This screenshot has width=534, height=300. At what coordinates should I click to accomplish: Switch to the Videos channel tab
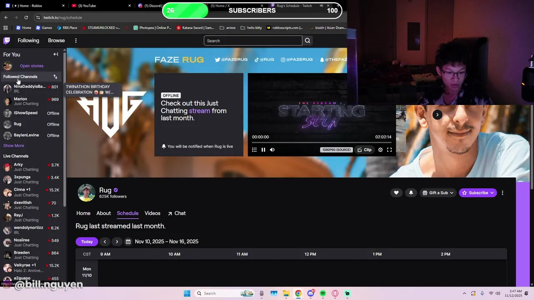click(x=152, y=213)
